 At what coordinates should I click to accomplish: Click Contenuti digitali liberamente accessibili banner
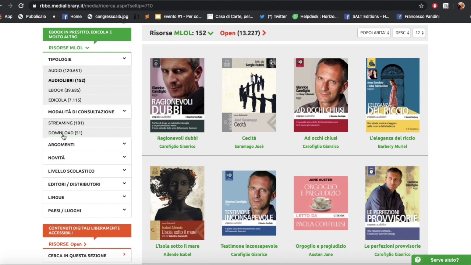(87, 230)
